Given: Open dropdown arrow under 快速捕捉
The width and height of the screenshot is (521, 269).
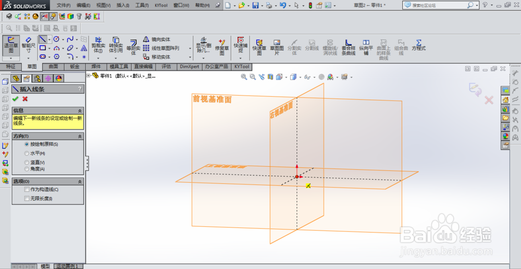Looking at the screenshot, I should click(x=241, y=58).
